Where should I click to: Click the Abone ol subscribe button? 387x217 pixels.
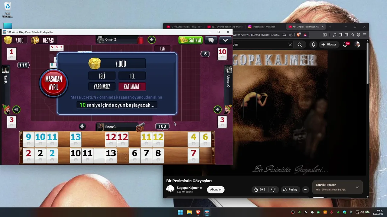[216, 190]
